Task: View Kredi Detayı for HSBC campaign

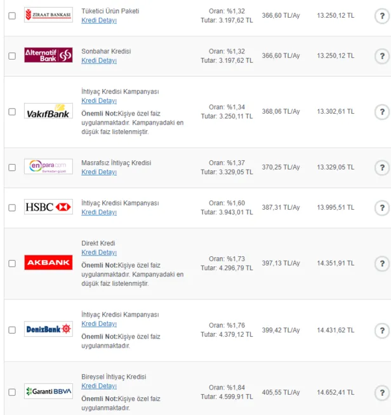Action: 99,212
